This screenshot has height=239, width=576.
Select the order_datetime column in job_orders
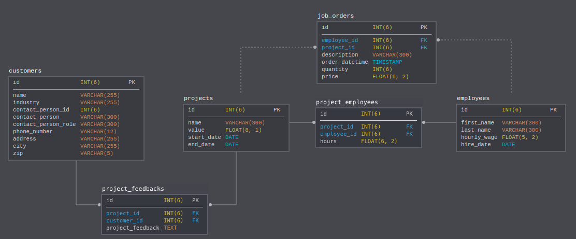pyautogui.click(x=377, y=62)
